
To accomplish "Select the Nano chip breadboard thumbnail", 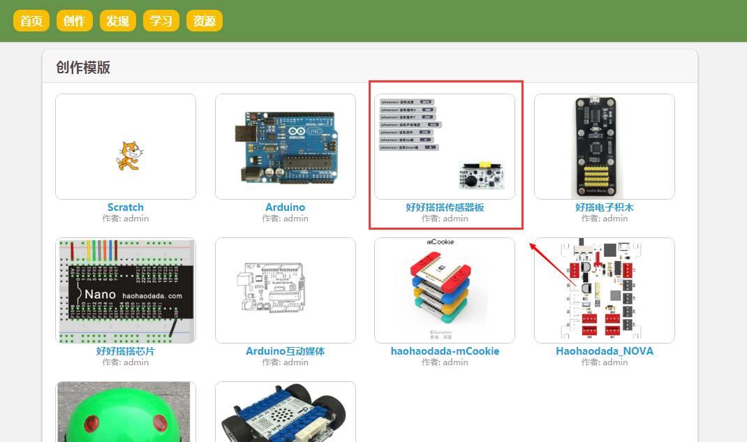I will click(126, 290).
